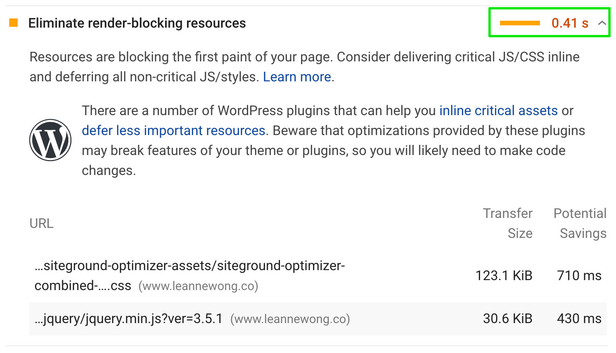Click the 30.6 KiB transfer size cell
Image resolution: width=616 pixels, height=353 pixels.
tap(508, 318)
